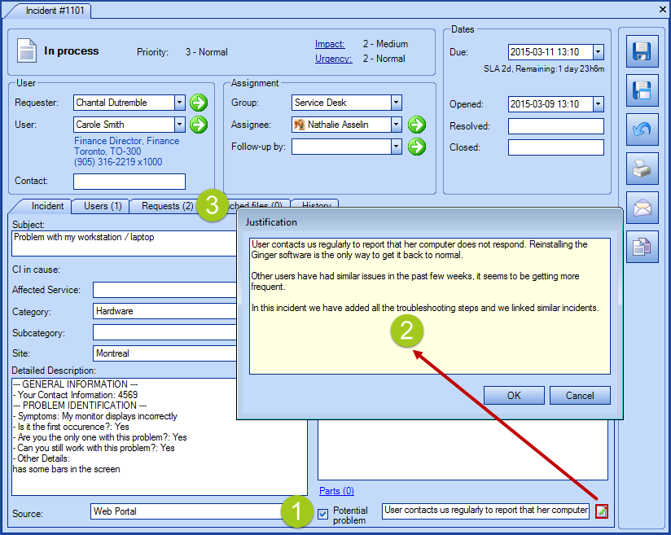Click the Save and close icon
The height and width of the screenshot is (535, 671).
[x=642, y=90]
